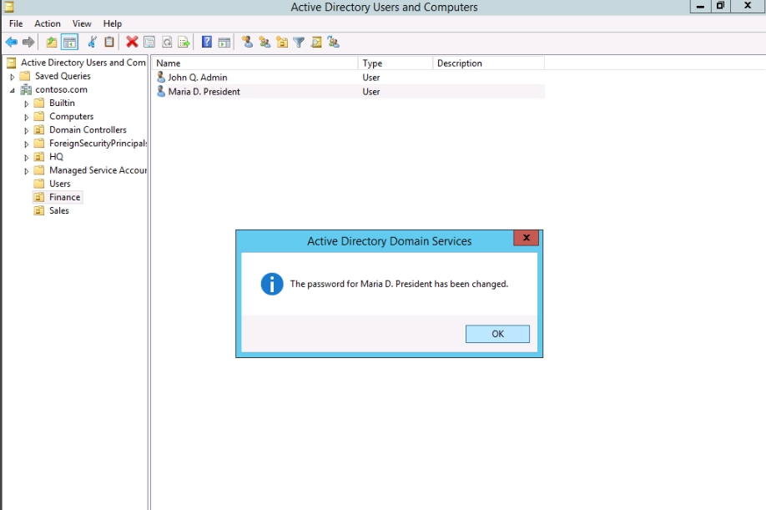Screen dimensions: 766x510
Task: Click the Filter funnel icon
Action: pyautogui.click(x=299, y=42)
